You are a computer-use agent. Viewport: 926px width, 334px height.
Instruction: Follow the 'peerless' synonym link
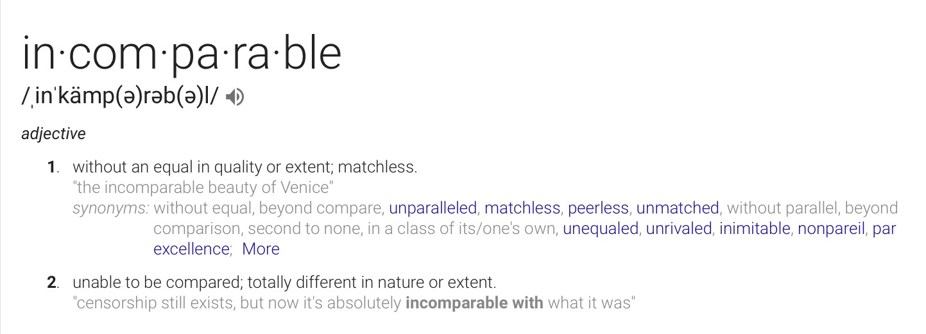(598, 208)
